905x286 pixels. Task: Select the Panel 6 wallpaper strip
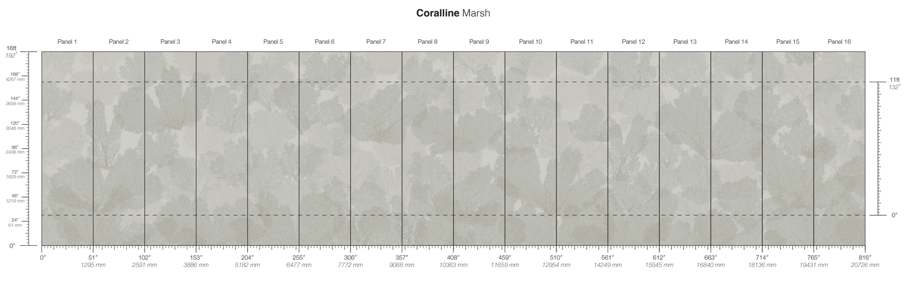(x=325, y=149)
